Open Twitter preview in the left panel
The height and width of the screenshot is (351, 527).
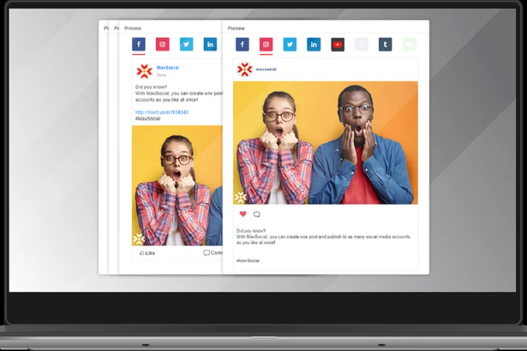coord(186,44)
